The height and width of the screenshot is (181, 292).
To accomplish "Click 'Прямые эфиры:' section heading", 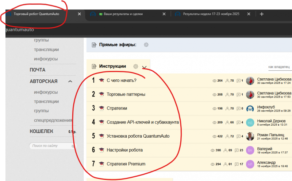I will (x=118, y=44).
